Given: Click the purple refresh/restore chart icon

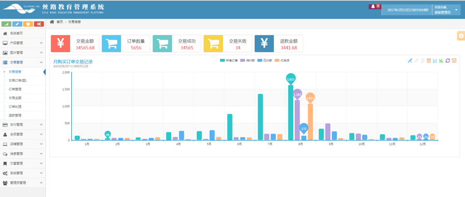Looking at the screenshot, I should click(x=448, y=61).
